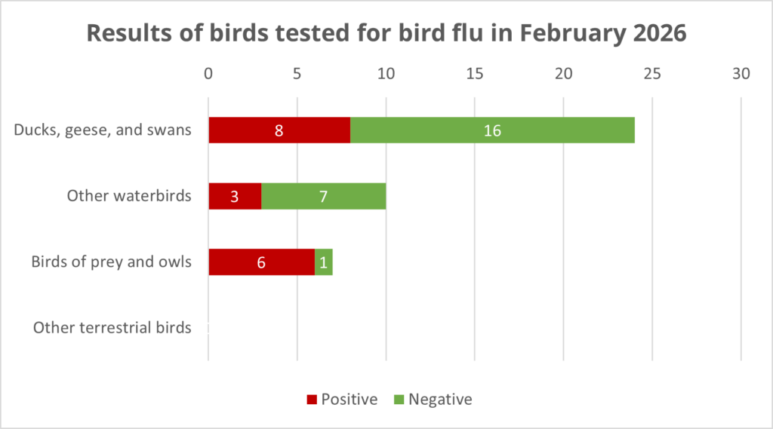
Task: Click the axis tick label 20
Action: tap(564, 74)
